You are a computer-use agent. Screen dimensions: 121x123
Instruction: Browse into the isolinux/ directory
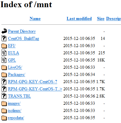[x=15, y=111]
